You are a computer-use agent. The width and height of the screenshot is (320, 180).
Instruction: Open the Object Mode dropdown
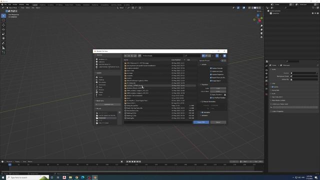[12, 8]
